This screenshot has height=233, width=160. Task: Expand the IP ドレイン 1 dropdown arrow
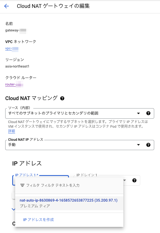[125, 180]
